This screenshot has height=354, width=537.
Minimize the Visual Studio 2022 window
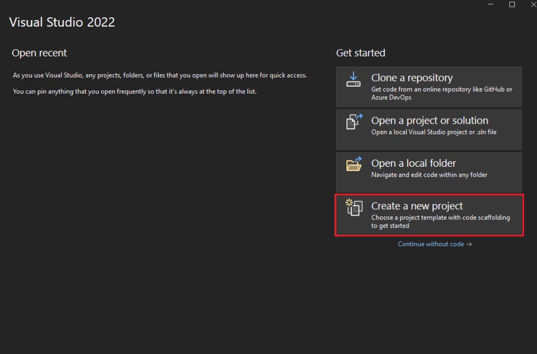click(x=490, y=4)
